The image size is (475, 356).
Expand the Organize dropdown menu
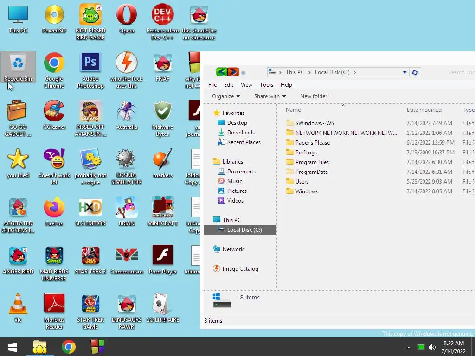click(x=226, y=96)
